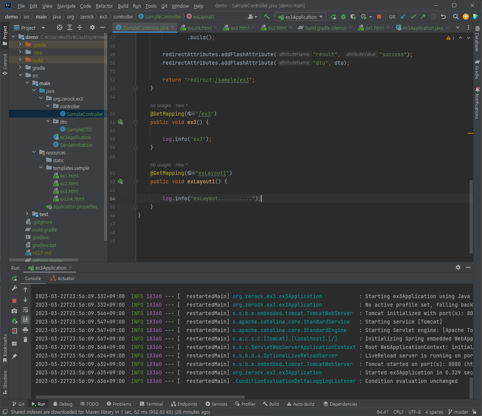Pin the Run tab
This screenshot has height=416, width=482.
pos(14,356)
